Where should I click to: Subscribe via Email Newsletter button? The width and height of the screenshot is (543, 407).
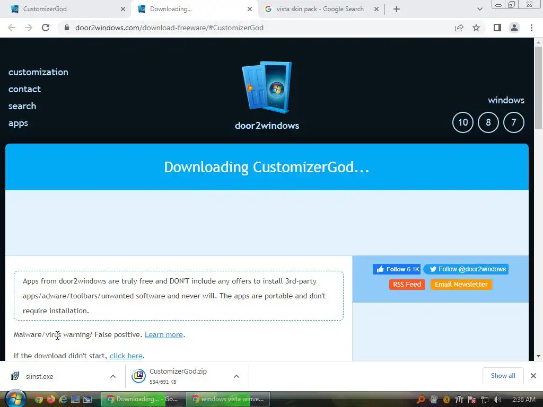pos(461,285)
